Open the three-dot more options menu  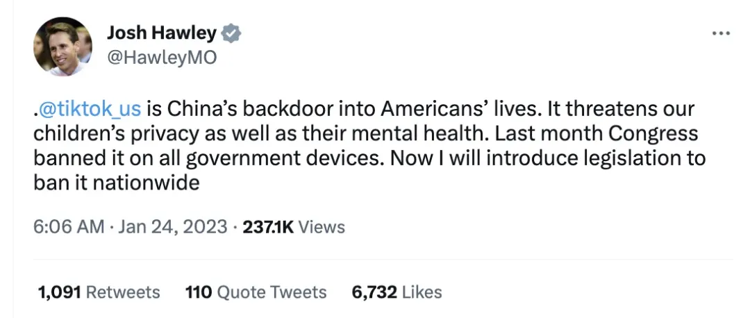click(x=722, y=33)
